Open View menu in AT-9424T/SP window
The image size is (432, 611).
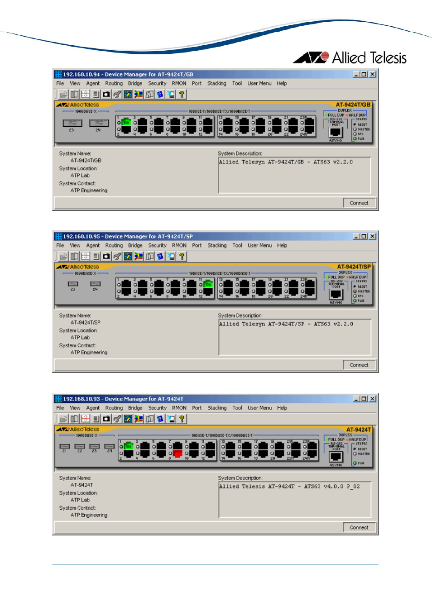pyautogui.click(x=75, y=246)
